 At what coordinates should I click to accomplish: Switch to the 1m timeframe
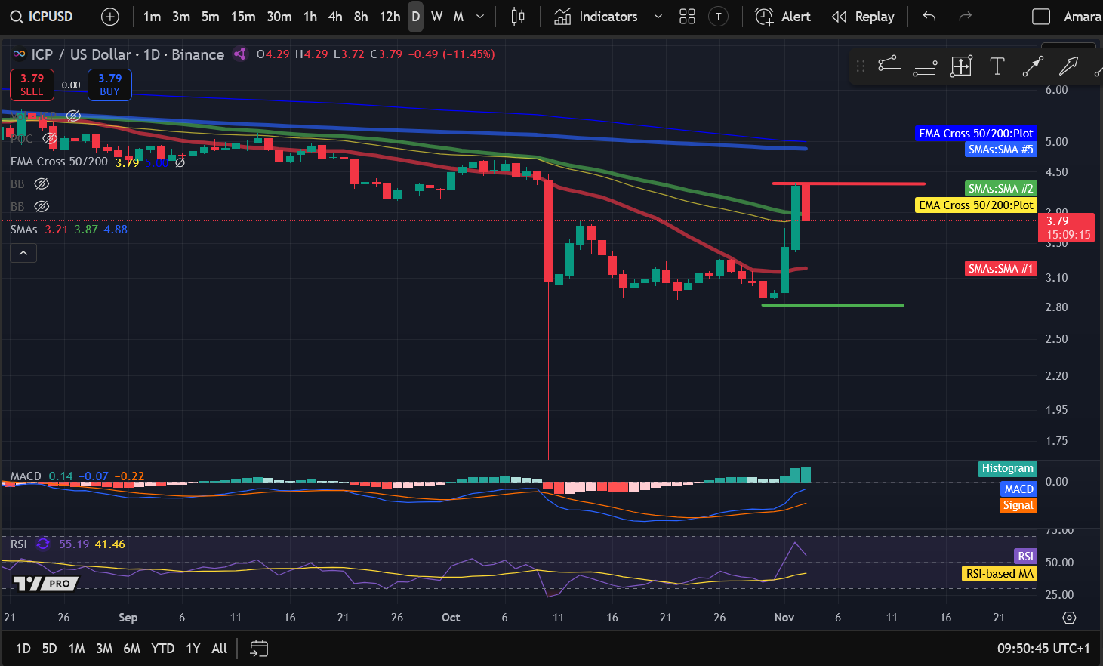click(152, 17)
